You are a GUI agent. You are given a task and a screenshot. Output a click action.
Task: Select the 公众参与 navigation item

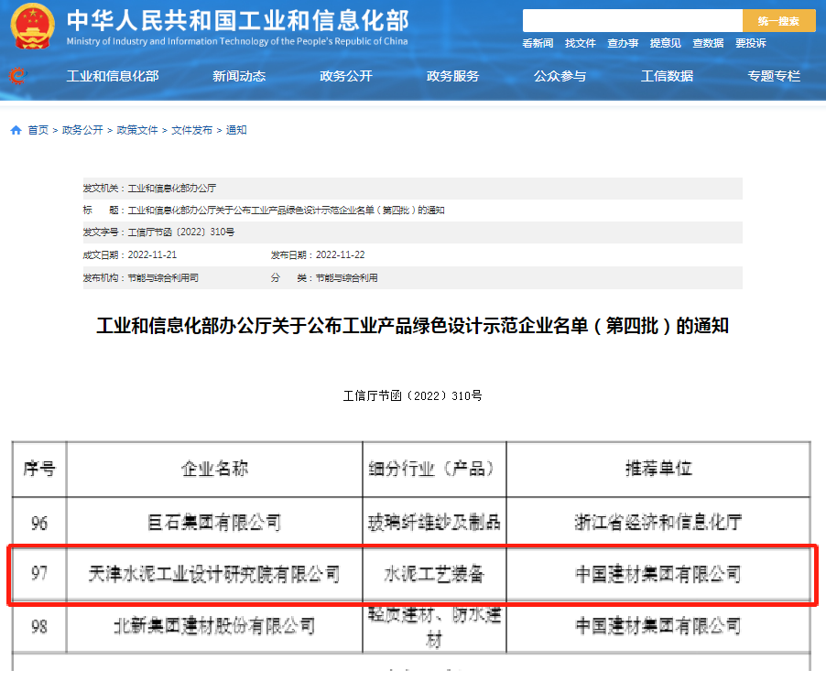tap(560, 76)
